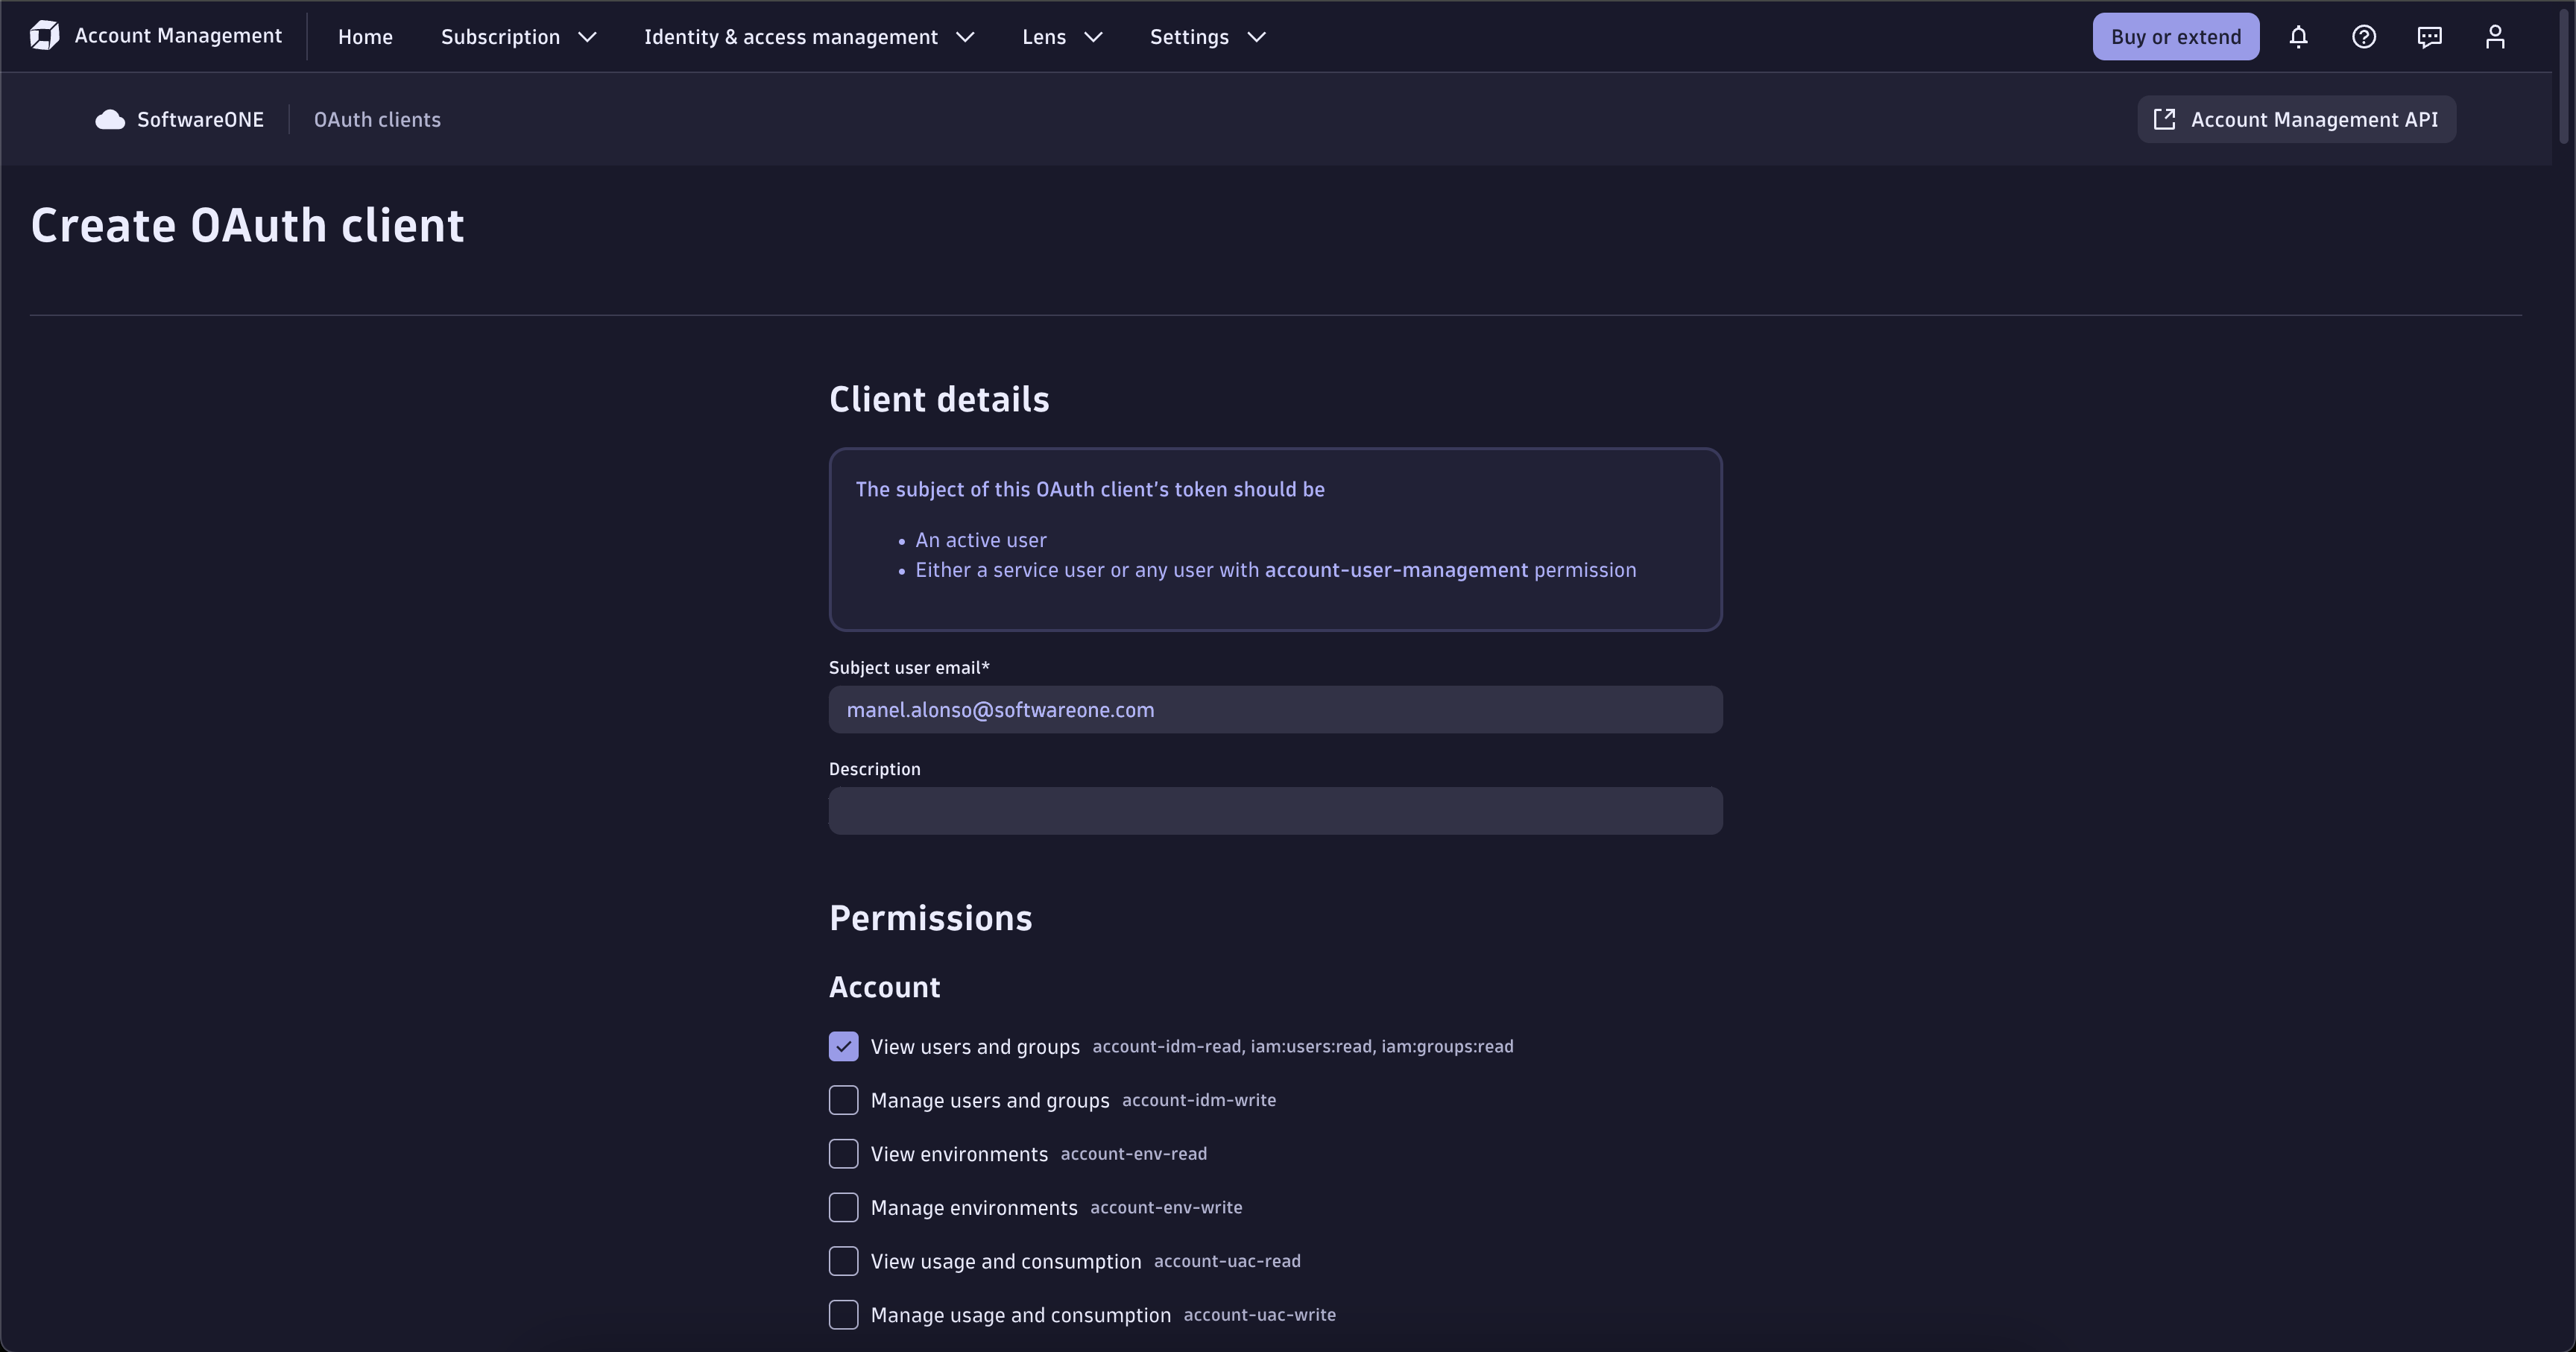Image resolution: width=2576 pixels, height=1352 pixels.
Task: Click inside the Description field
Action: pos(1274,811)
